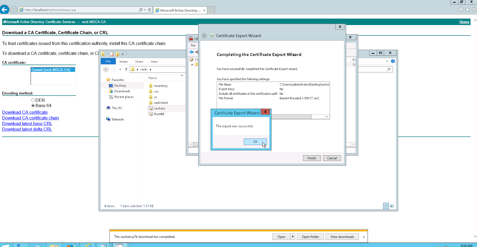Screen dimensions: 477x247
Task: Click Open folder in download bar
Action: coord(310,237)
